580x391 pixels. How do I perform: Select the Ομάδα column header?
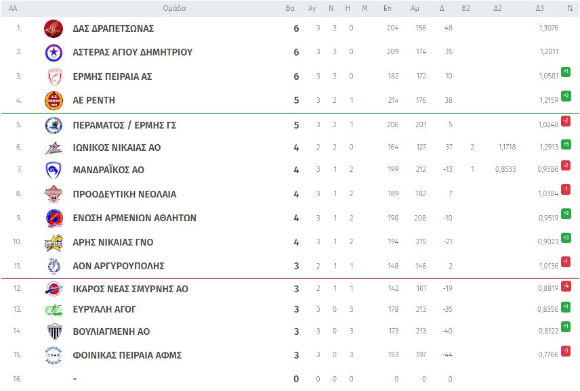pyautogui.click(x=174, y=8)
